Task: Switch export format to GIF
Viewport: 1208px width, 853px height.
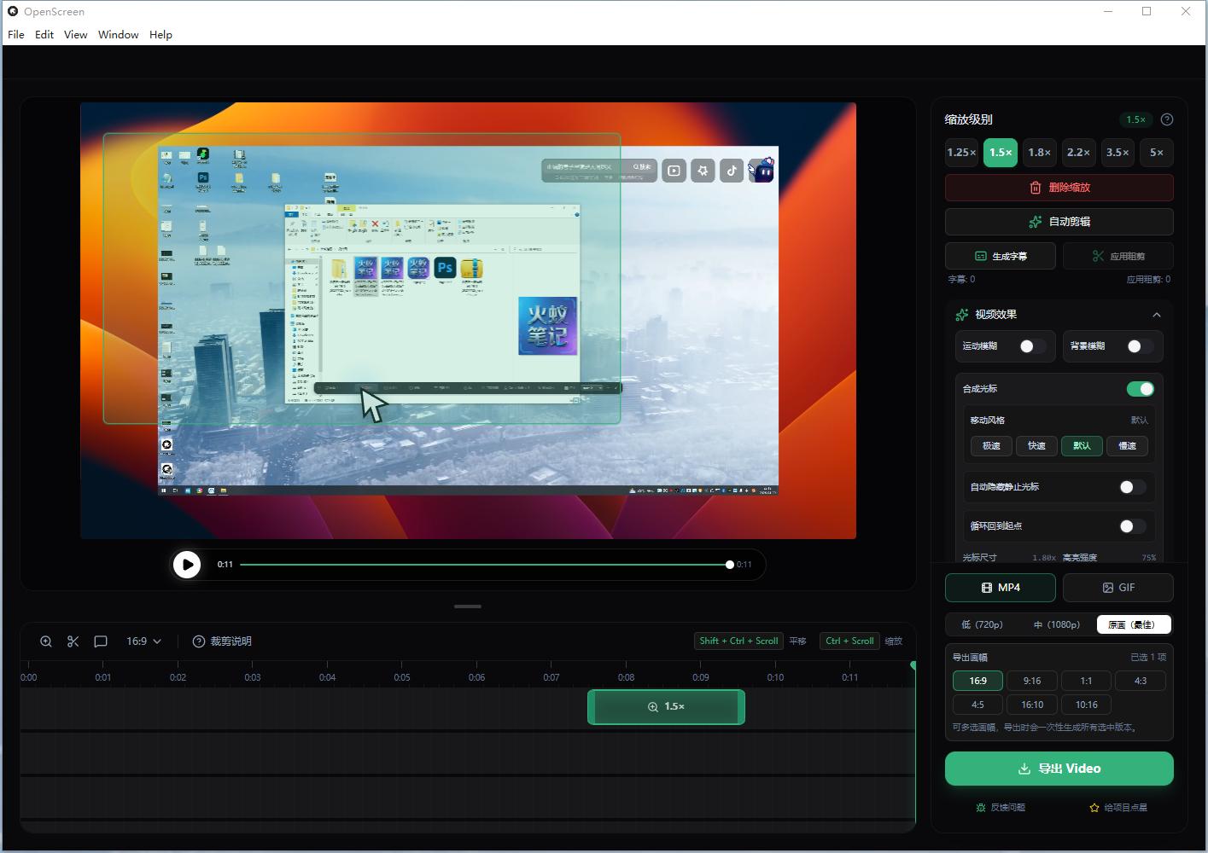Action: tap(1118, 588)
